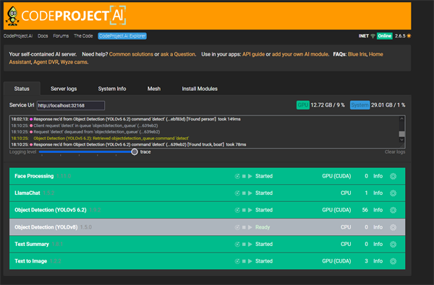This screenshot has height=285, width=434.
Task: Start the Object Detection (YOLOv8) module
Action: pos(250,227)
